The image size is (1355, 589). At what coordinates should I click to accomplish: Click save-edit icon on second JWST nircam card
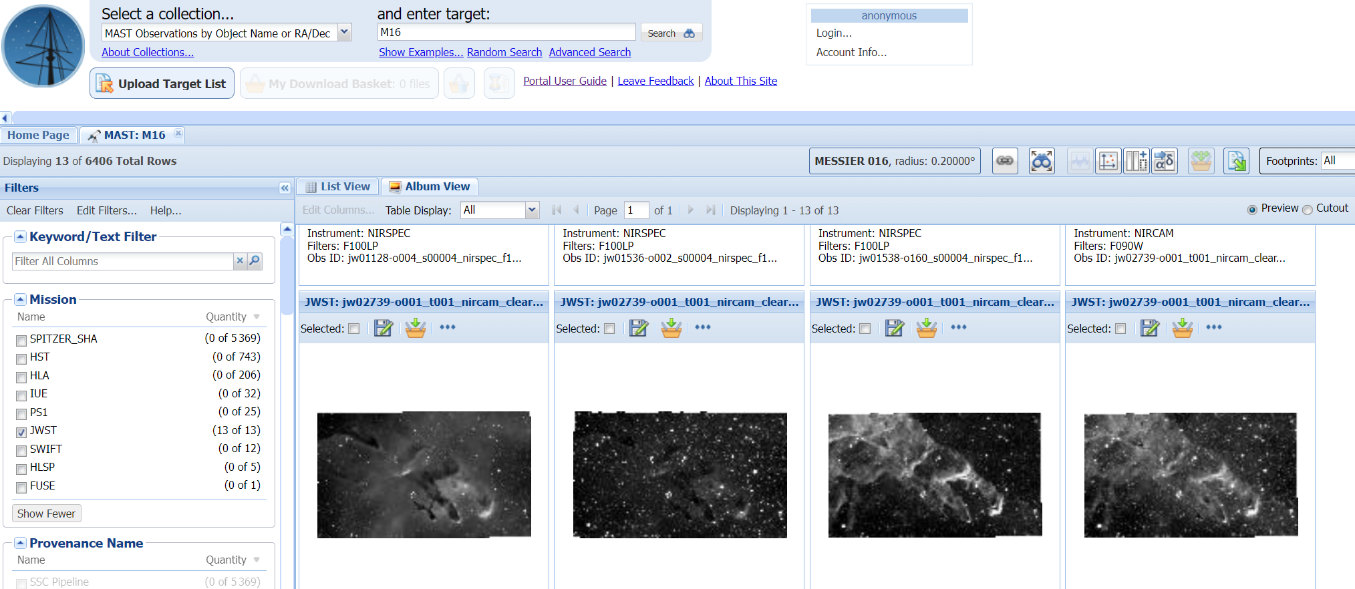pyautogui.click(x=639, y=328)
